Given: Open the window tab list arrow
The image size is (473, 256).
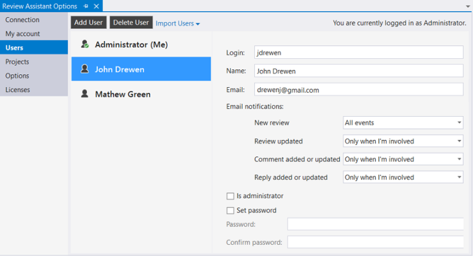Looking at the screenshot, I should click(468, 6).
